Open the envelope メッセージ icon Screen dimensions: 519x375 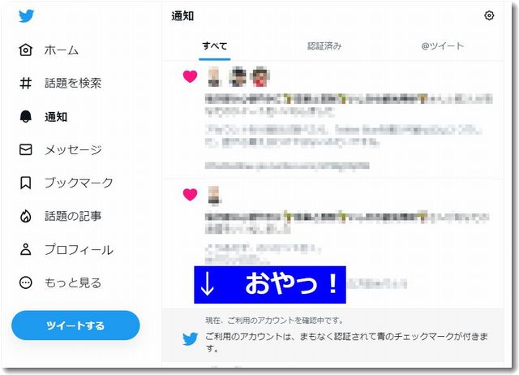(x=26, y=149)
